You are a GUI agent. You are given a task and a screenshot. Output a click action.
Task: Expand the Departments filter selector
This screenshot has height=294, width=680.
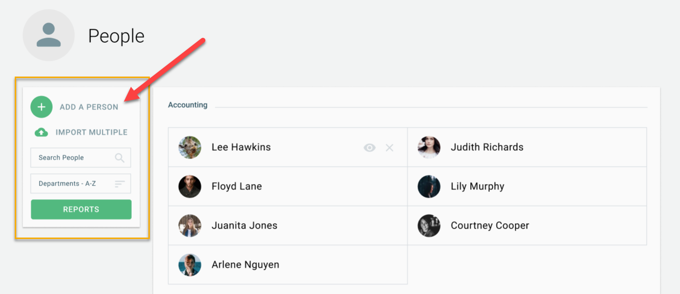point(81,184)
